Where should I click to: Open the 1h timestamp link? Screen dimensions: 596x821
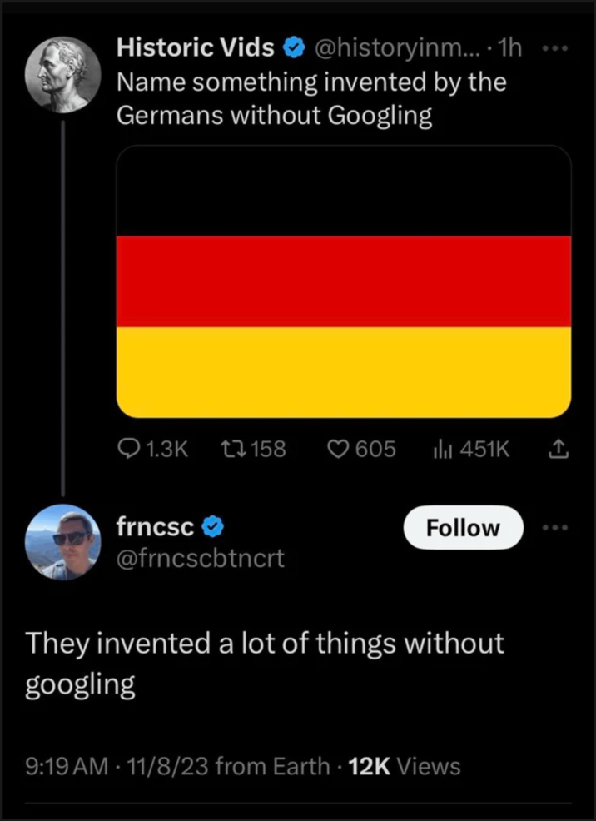coord(509,47)
